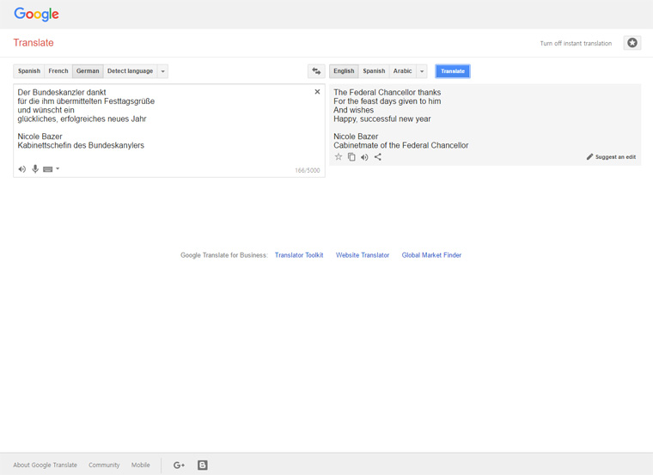Open the Global Market Finder link
The height and width of the screenshot is (475, 653).
[x=431, y=255]
